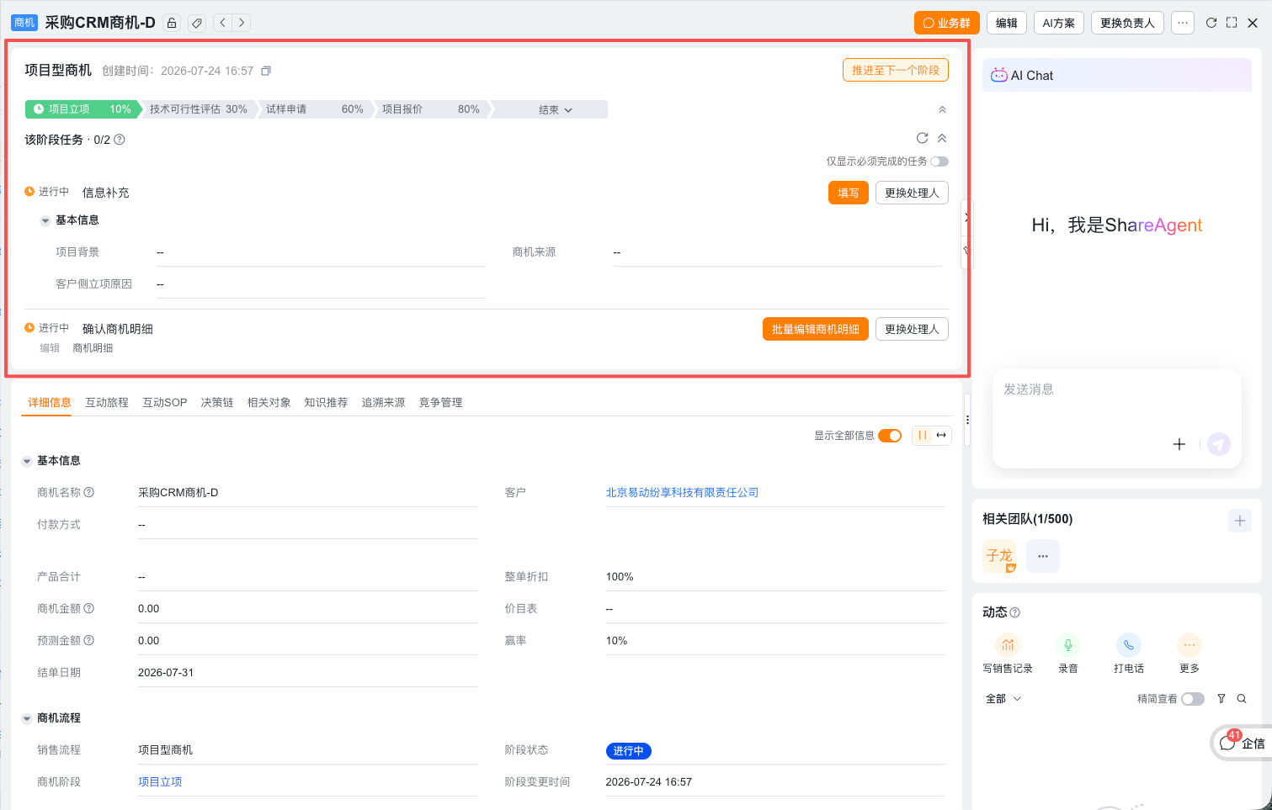Viewport: 1272px width, 810px height.
Task: Click the three-dots button in 相关团队
Action: coord(1043,556)
